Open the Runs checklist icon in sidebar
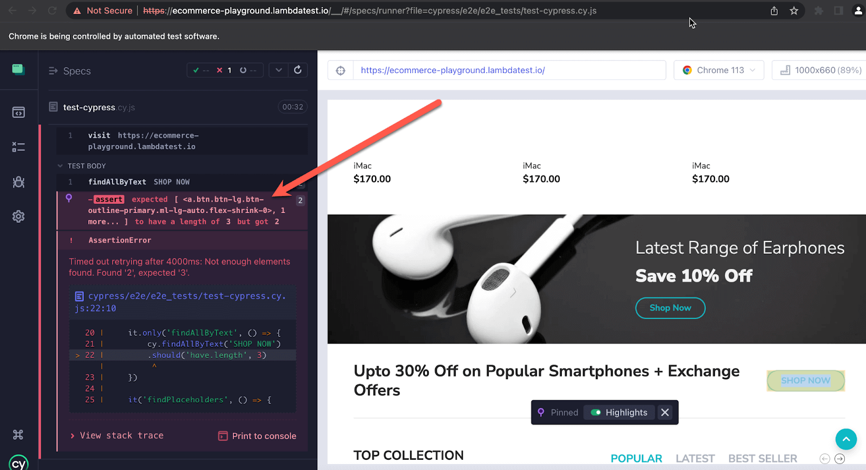 [x=18, y=147]
